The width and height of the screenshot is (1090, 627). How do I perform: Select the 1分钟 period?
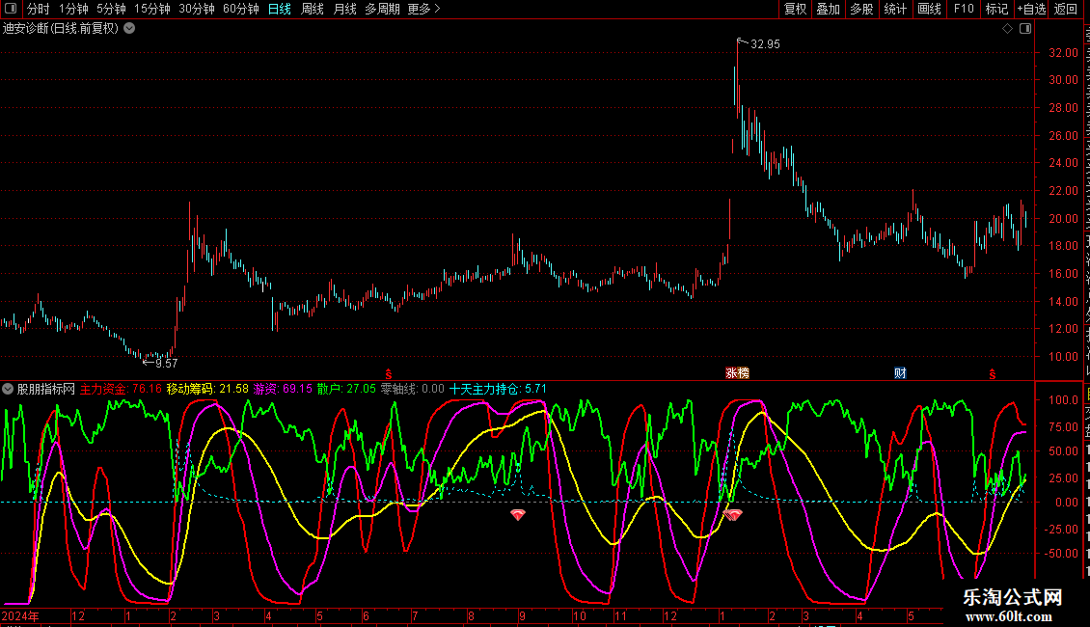pos(73,9)
